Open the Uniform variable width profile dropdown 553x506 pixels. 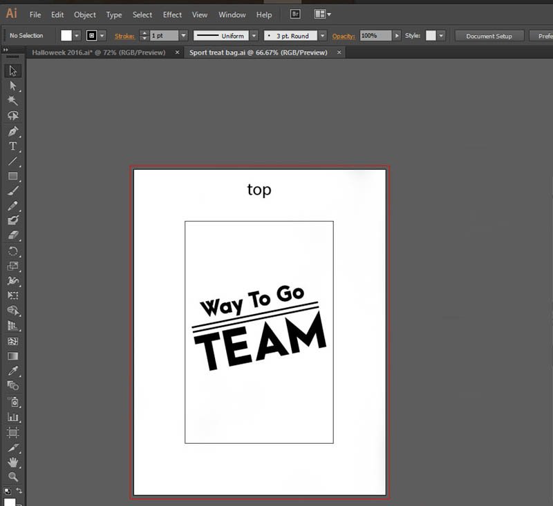click(254, 36)
